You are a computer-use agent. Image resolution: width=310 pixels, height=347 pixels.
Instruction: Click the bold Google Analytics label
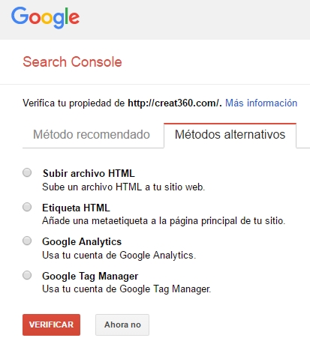[x=82, y=242]
